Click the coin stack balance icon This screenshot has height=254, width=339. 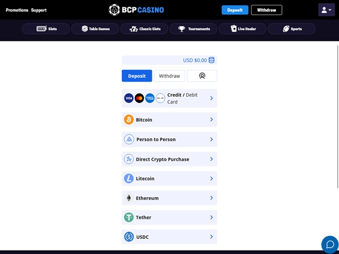tap(211, 60)
